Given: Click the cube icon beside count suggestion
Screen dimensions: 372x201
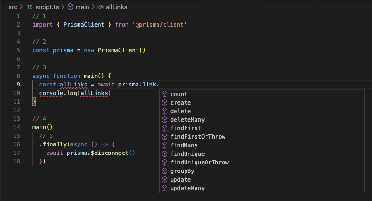Looking at the screenshot, I should (x=165, y=94).
